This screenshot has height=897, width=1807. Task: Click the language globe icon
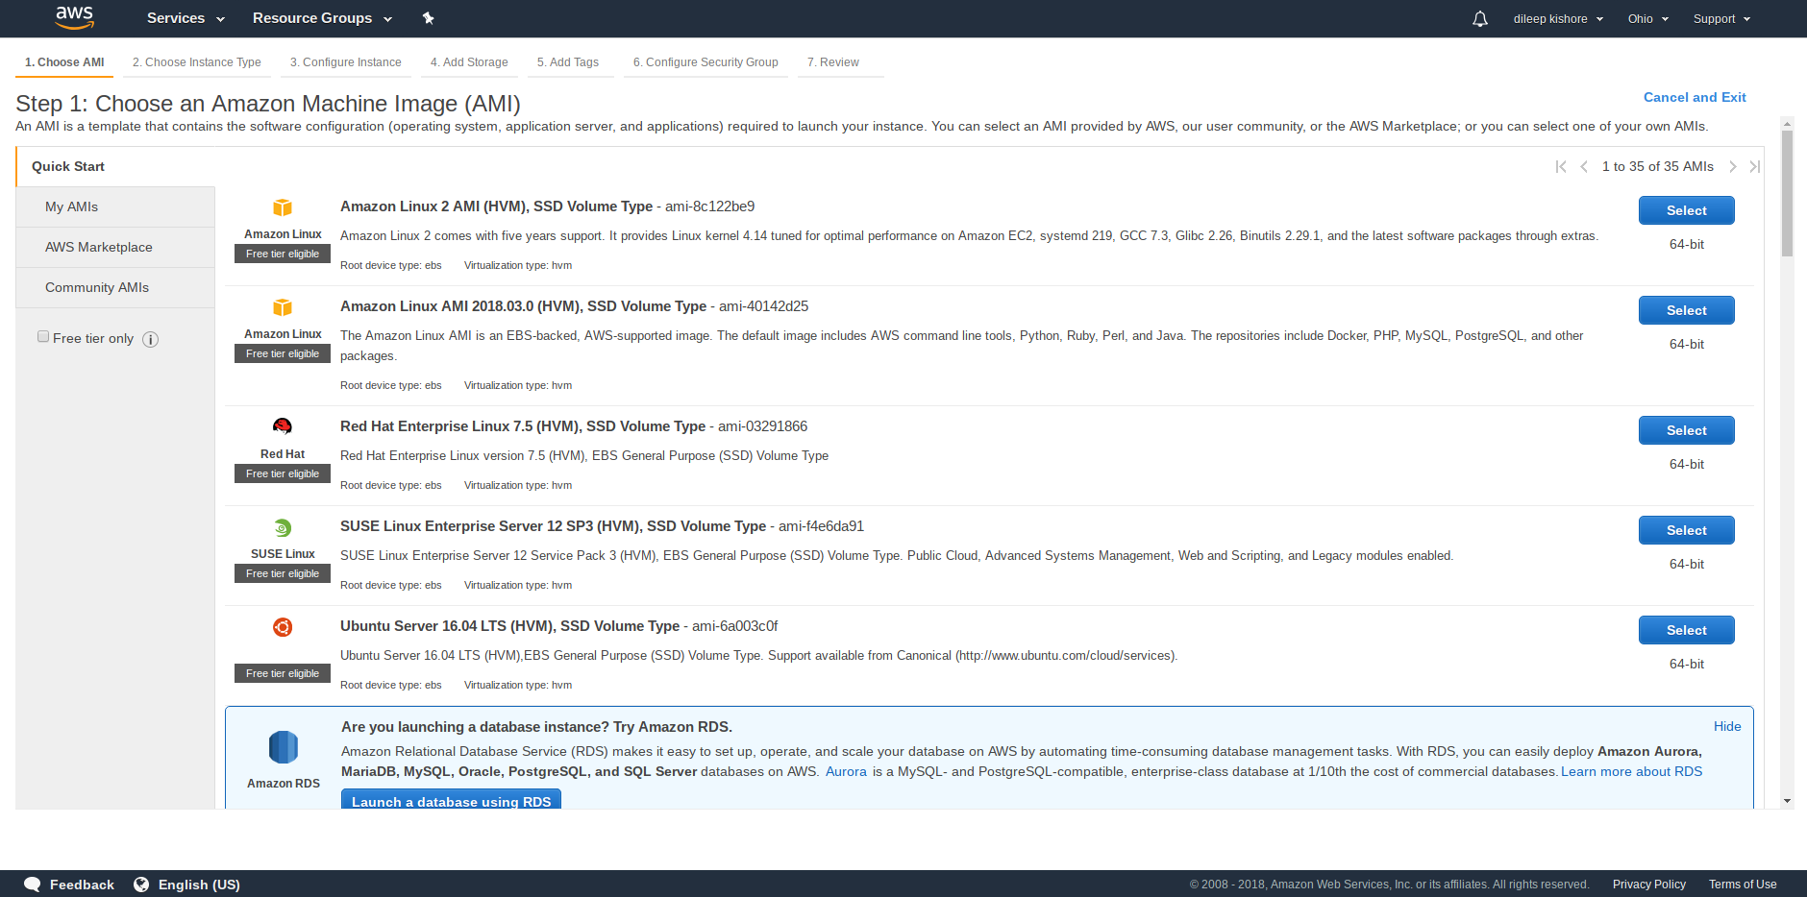[141, 885]
